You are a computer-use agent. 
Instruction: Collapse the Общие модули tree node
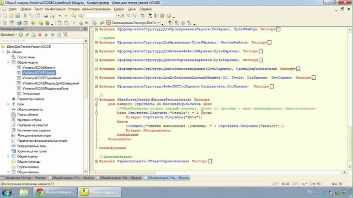[8, 62]
